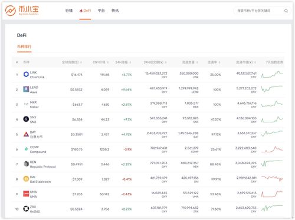The width and height of the screenshot is (295, 220).
Task: Open the REN 7-day trend chart
Action: (x=272, y=164)
